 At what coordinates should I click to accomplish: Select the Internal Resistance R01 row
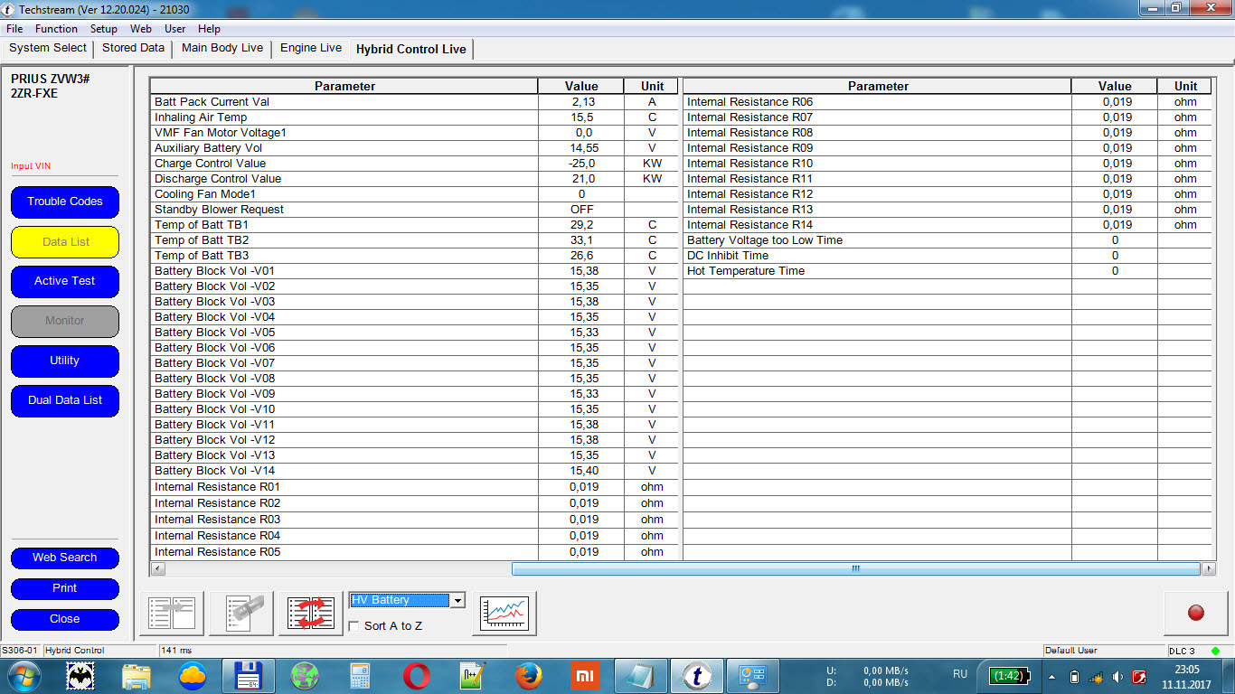tap(414, 487)
